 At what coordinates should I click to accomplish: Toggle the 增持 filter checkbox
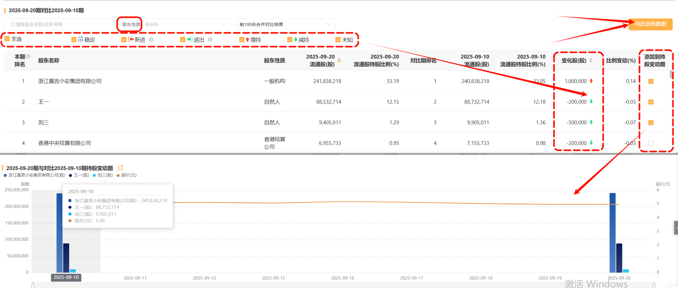(242, 40)
